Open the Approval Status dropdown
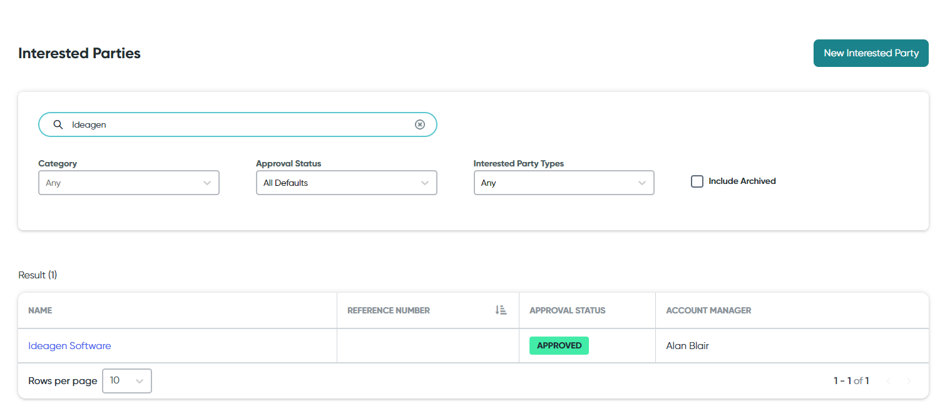 (346, 183)
